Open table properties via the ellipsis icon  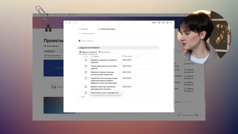click(x=140, y=56)
